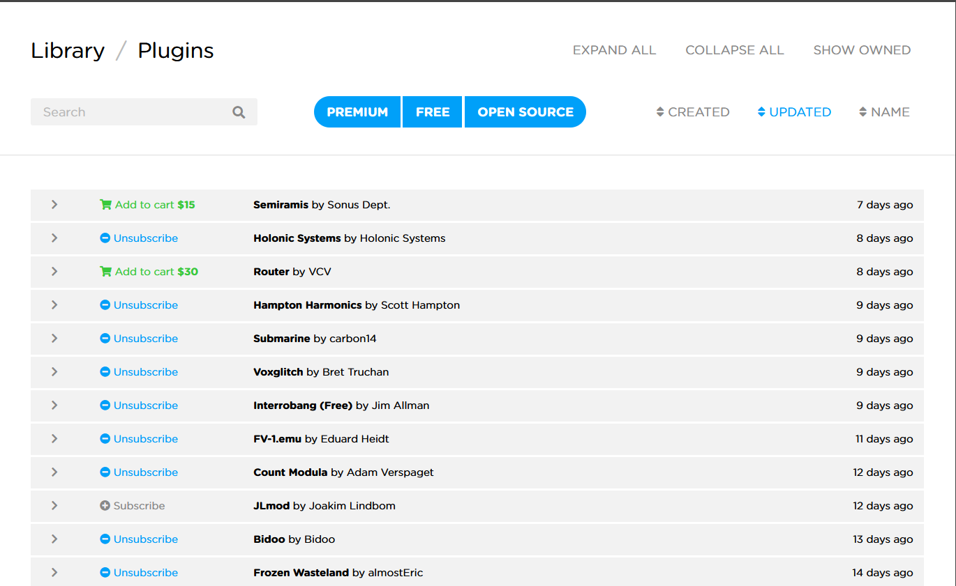
Task: Expand the Holonic Systems row
Action: click(54, 238)
